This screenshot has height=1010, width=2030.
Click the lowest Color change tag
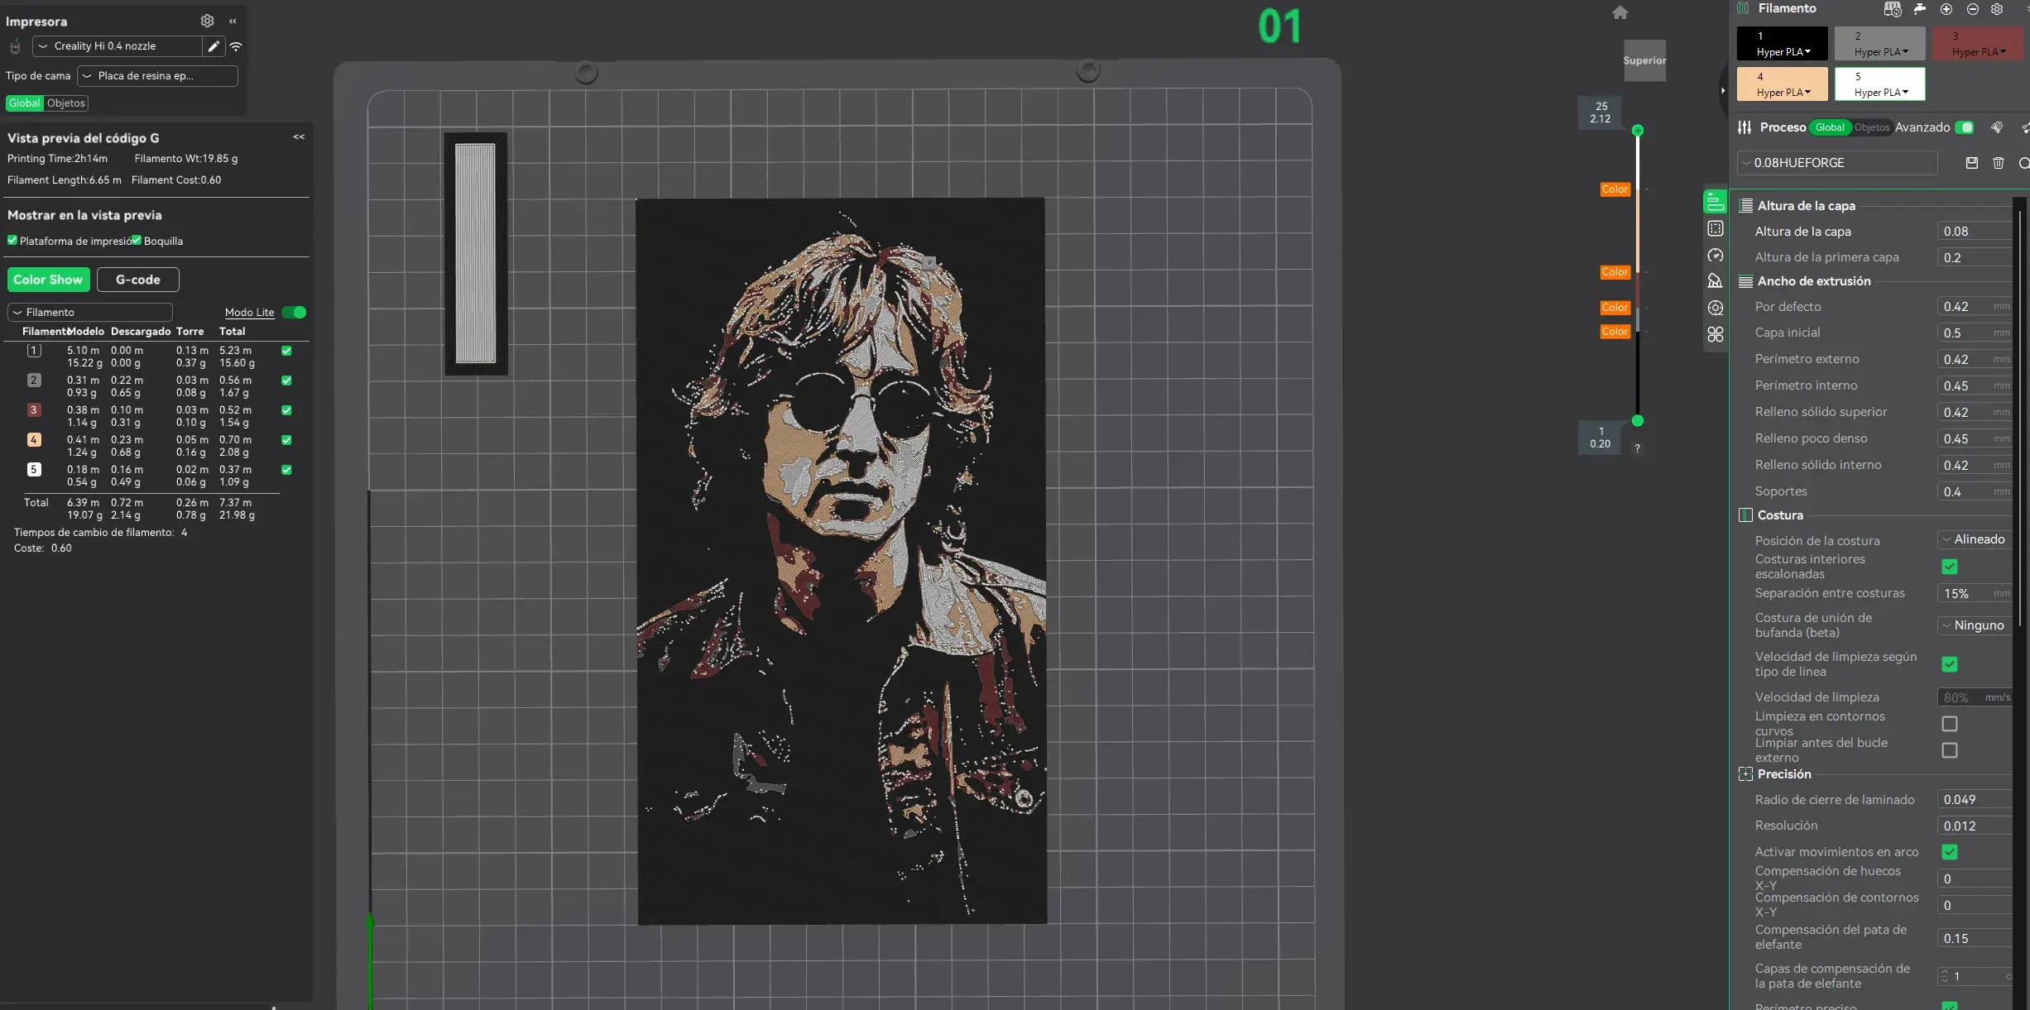(x=1615, y=332)
